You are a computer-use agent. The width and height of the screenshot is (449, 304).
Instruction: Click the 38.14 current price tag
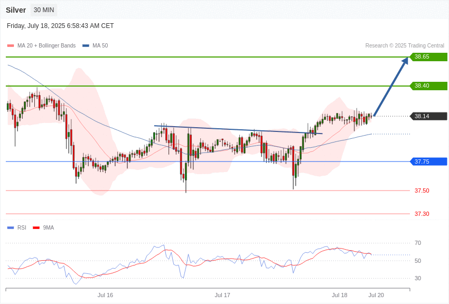(x=429, y=116)
